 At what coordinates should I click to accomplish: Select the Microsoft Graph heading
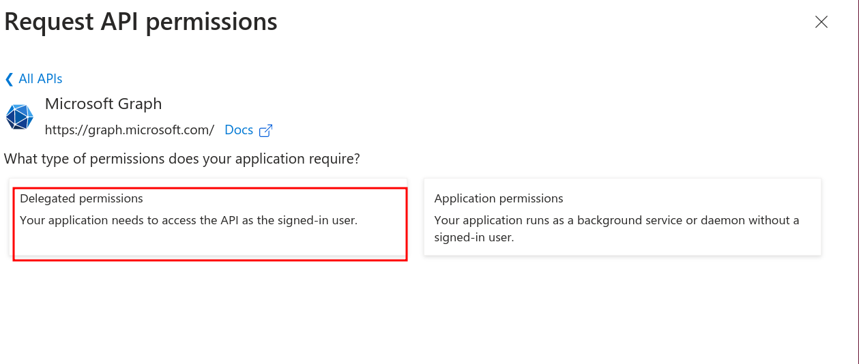click(103, 104)
